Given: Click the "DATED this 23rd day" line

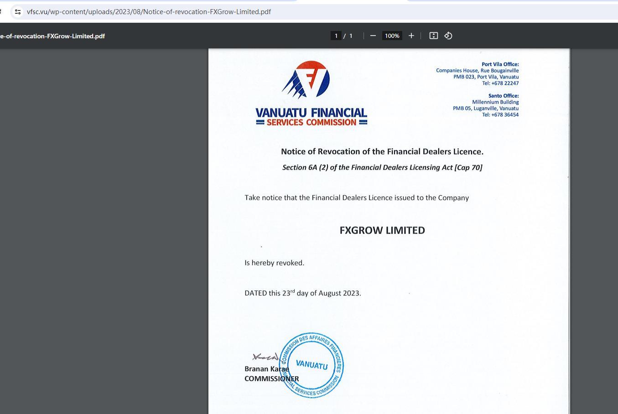Looking at the screenshot, I should [302, 293].
